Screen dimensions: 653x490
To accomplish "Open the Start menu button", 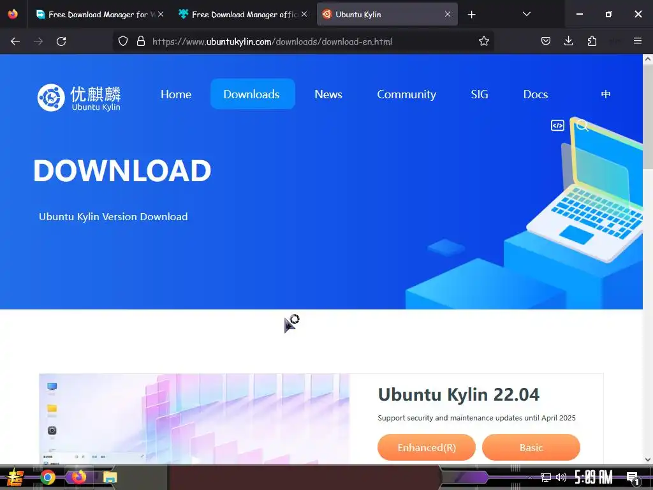I will [x=15, y=477].
